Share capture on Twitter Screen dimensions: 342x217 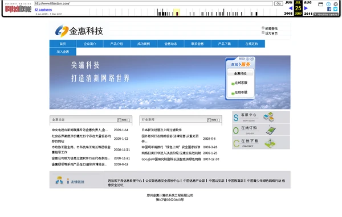336,9
